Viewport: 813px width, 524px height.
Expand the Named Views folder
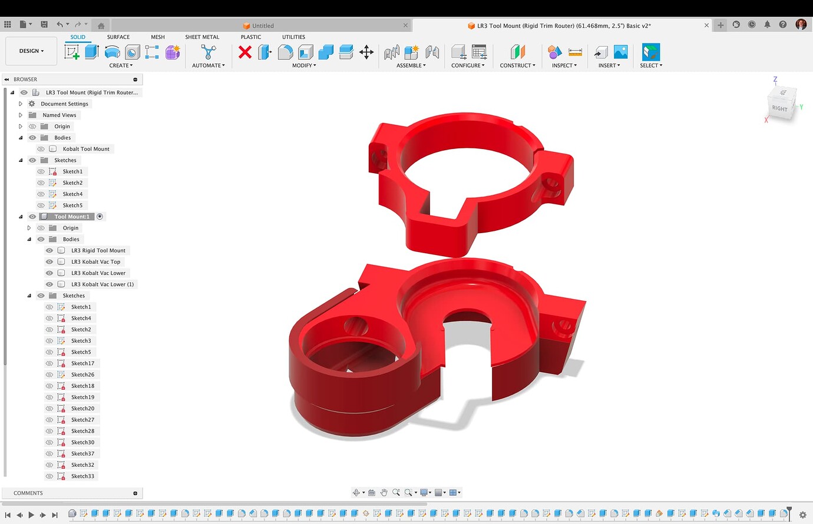pos(20,115)
